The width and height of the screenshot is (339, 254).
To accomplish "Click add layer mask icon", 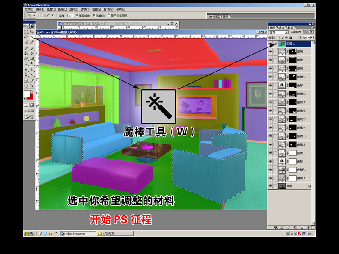I will pyautogui.click(x=282, y=227).
